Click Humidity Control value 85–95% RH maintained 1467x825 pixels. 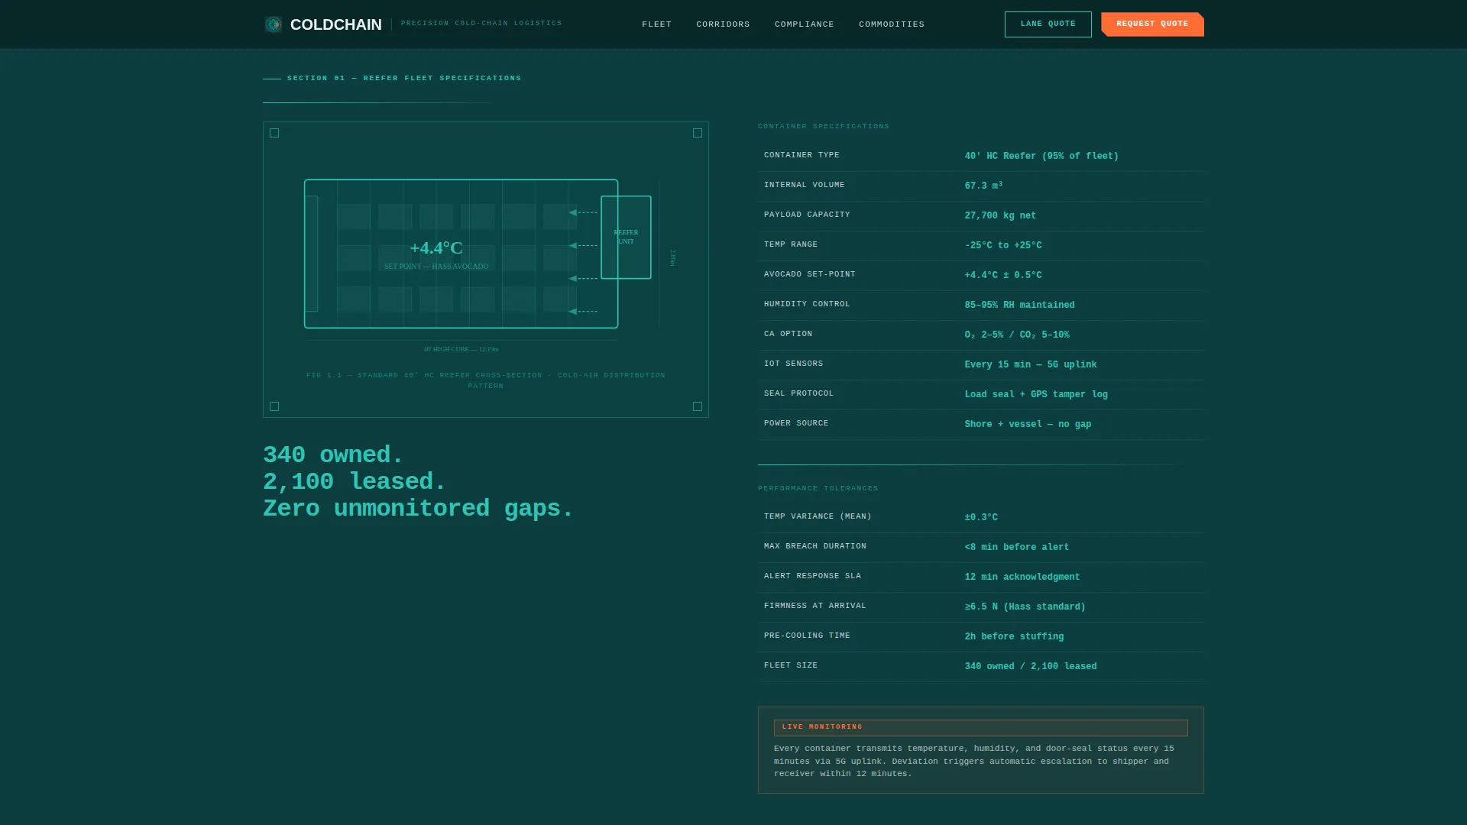(x=1019, y=305)
